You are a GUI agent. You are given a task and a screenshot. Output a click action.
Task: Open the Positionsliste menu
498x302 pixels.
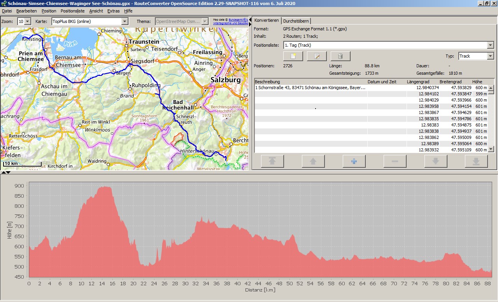click(72, 11)
